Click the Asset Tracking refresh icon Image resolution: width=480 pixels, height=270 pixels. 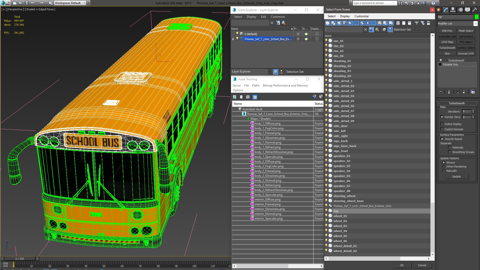[234, 97]
